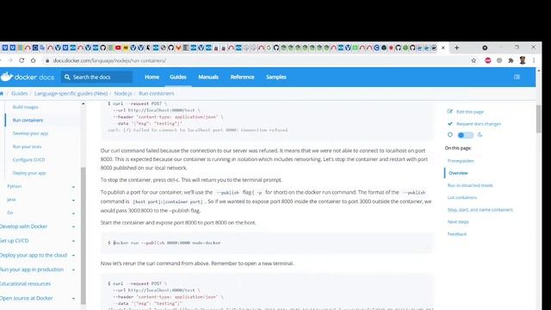Image resolution: width=551 pixels, height=310 pixels.
Task: Click the Guides breadcrumb link
Action: point(19,94)
